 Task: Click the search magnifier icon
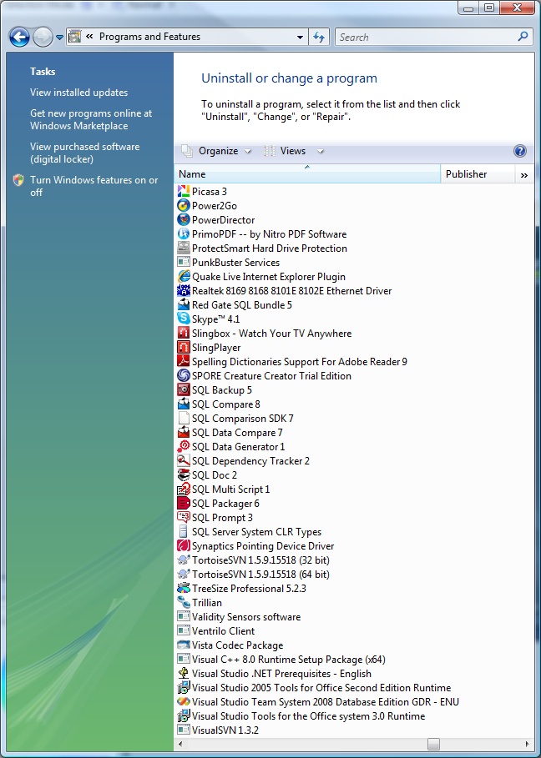click(x=523, y=37)
